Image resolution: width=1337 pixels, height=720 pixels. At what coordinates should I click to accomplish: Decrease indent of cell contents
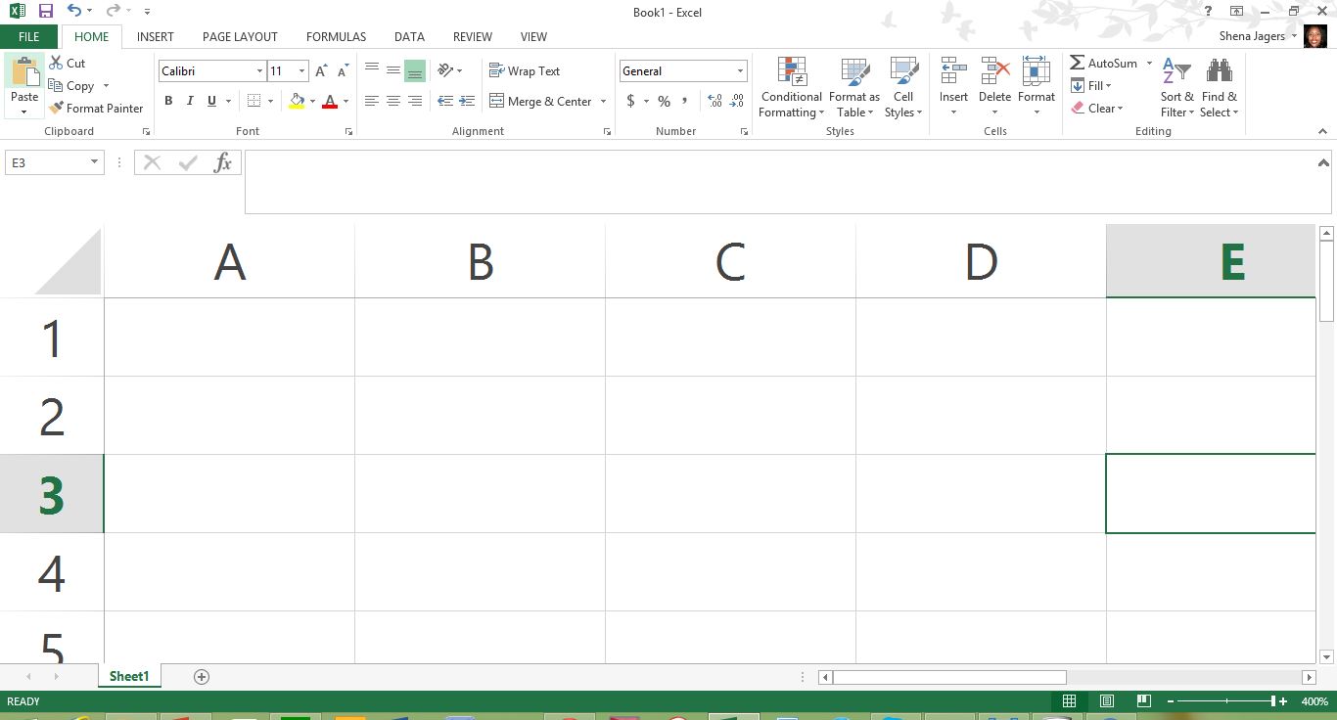click(445, 101)
